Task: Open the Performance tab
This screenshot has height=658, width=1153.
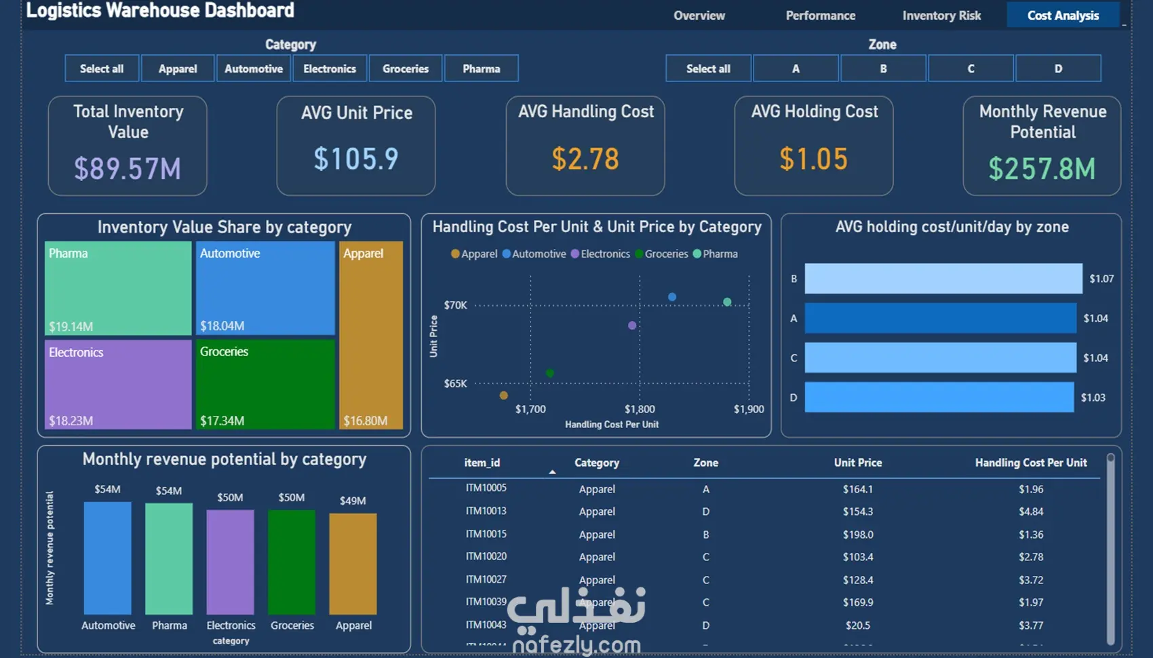Action: (x=821, y=15)
